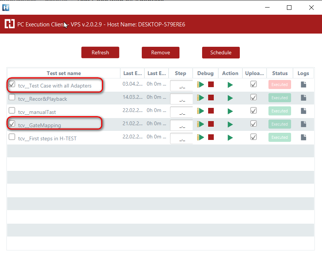The image size is (322, 258).
Task: Start debug run for tcv__Test Case with all Adapters
Action: [x=201, y=85]
